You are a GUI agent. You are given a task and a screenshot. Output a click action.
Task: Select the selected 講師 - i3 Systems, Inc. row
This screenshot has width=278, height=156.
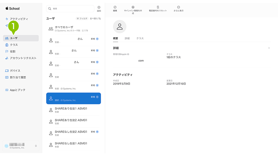tap(73, 98)
